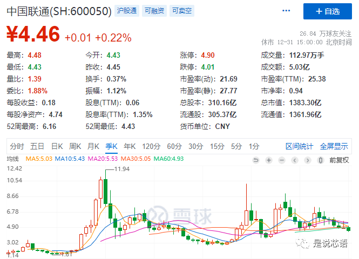Image resolution: width=359 pixels, height=259 pixels.
Task: Zoom out the chart with the minus icon
Action: (x=282, y=160)
